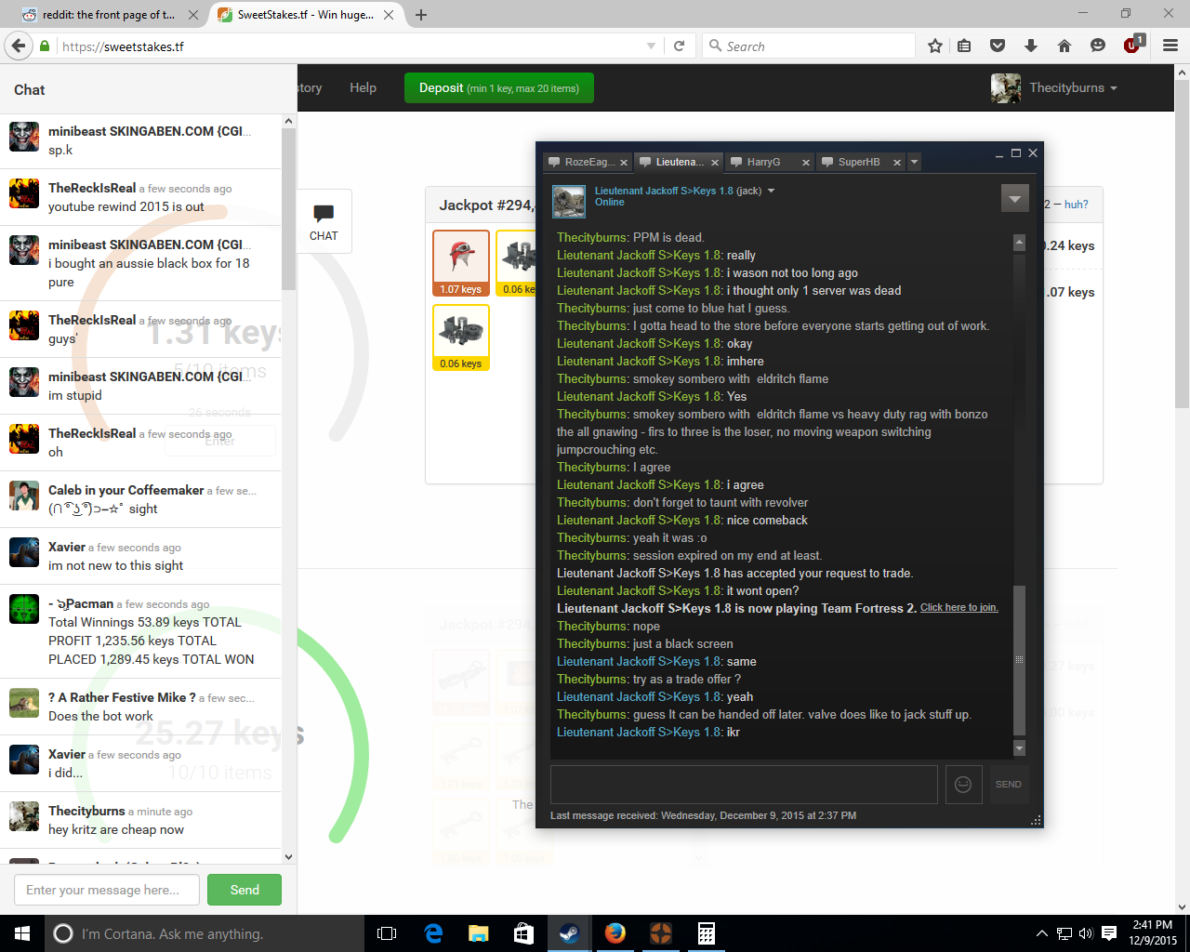Click the Steam chat message input box
The height and width of the screenshot is (952, 1190).
[744, 784]
